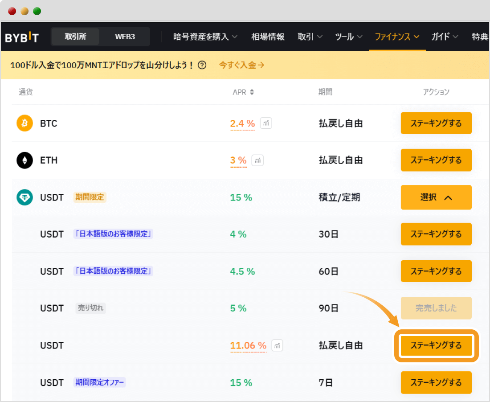Click the 5 % APR value

pyautogui.click(x=238, y=308)
